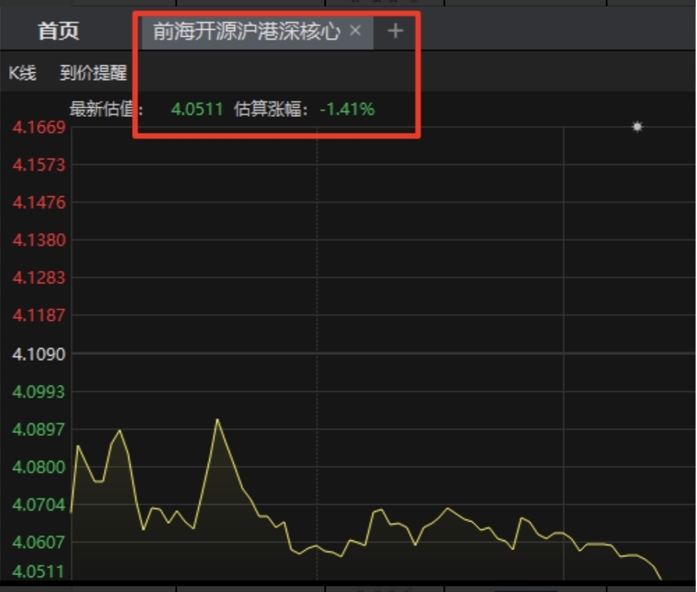Viewport: 697px width, 592px height.
Task: Click the estimated change -1.41%
Action: (347, 109)
